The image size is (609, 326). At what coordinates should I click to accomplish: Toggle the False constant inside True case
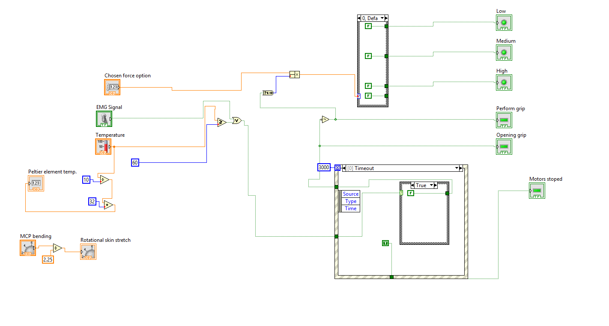[411, 193]
